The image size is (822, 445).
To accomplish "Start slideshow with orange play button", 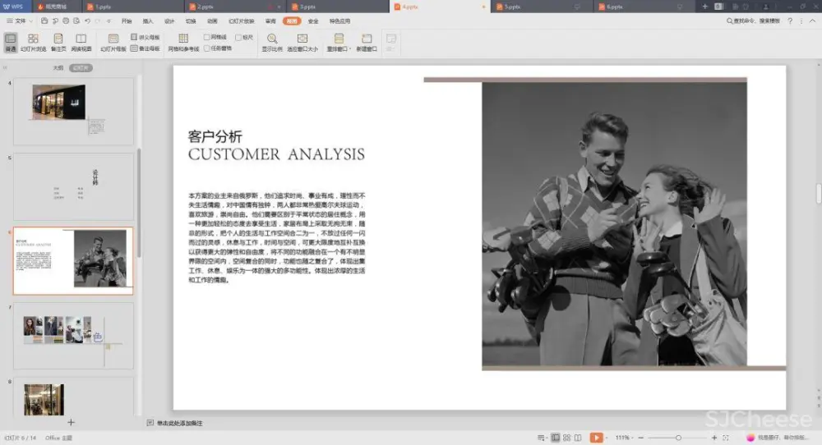I will [x=596, y=438].
